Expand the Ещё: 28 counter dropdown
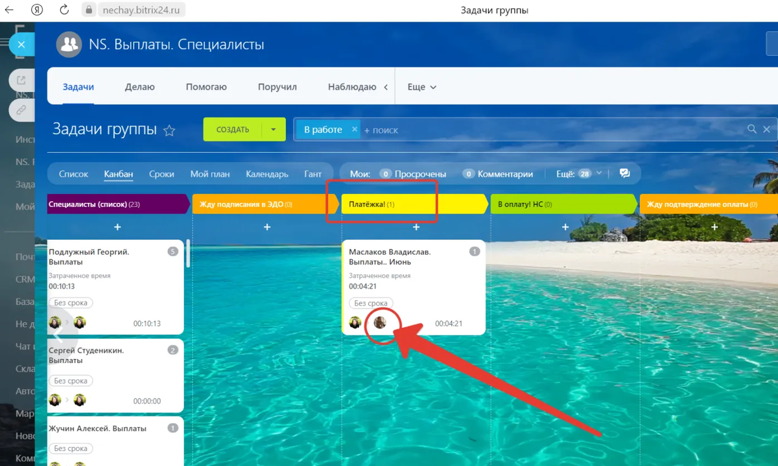This screenshot has width=778, height=466. coord(580,174)
